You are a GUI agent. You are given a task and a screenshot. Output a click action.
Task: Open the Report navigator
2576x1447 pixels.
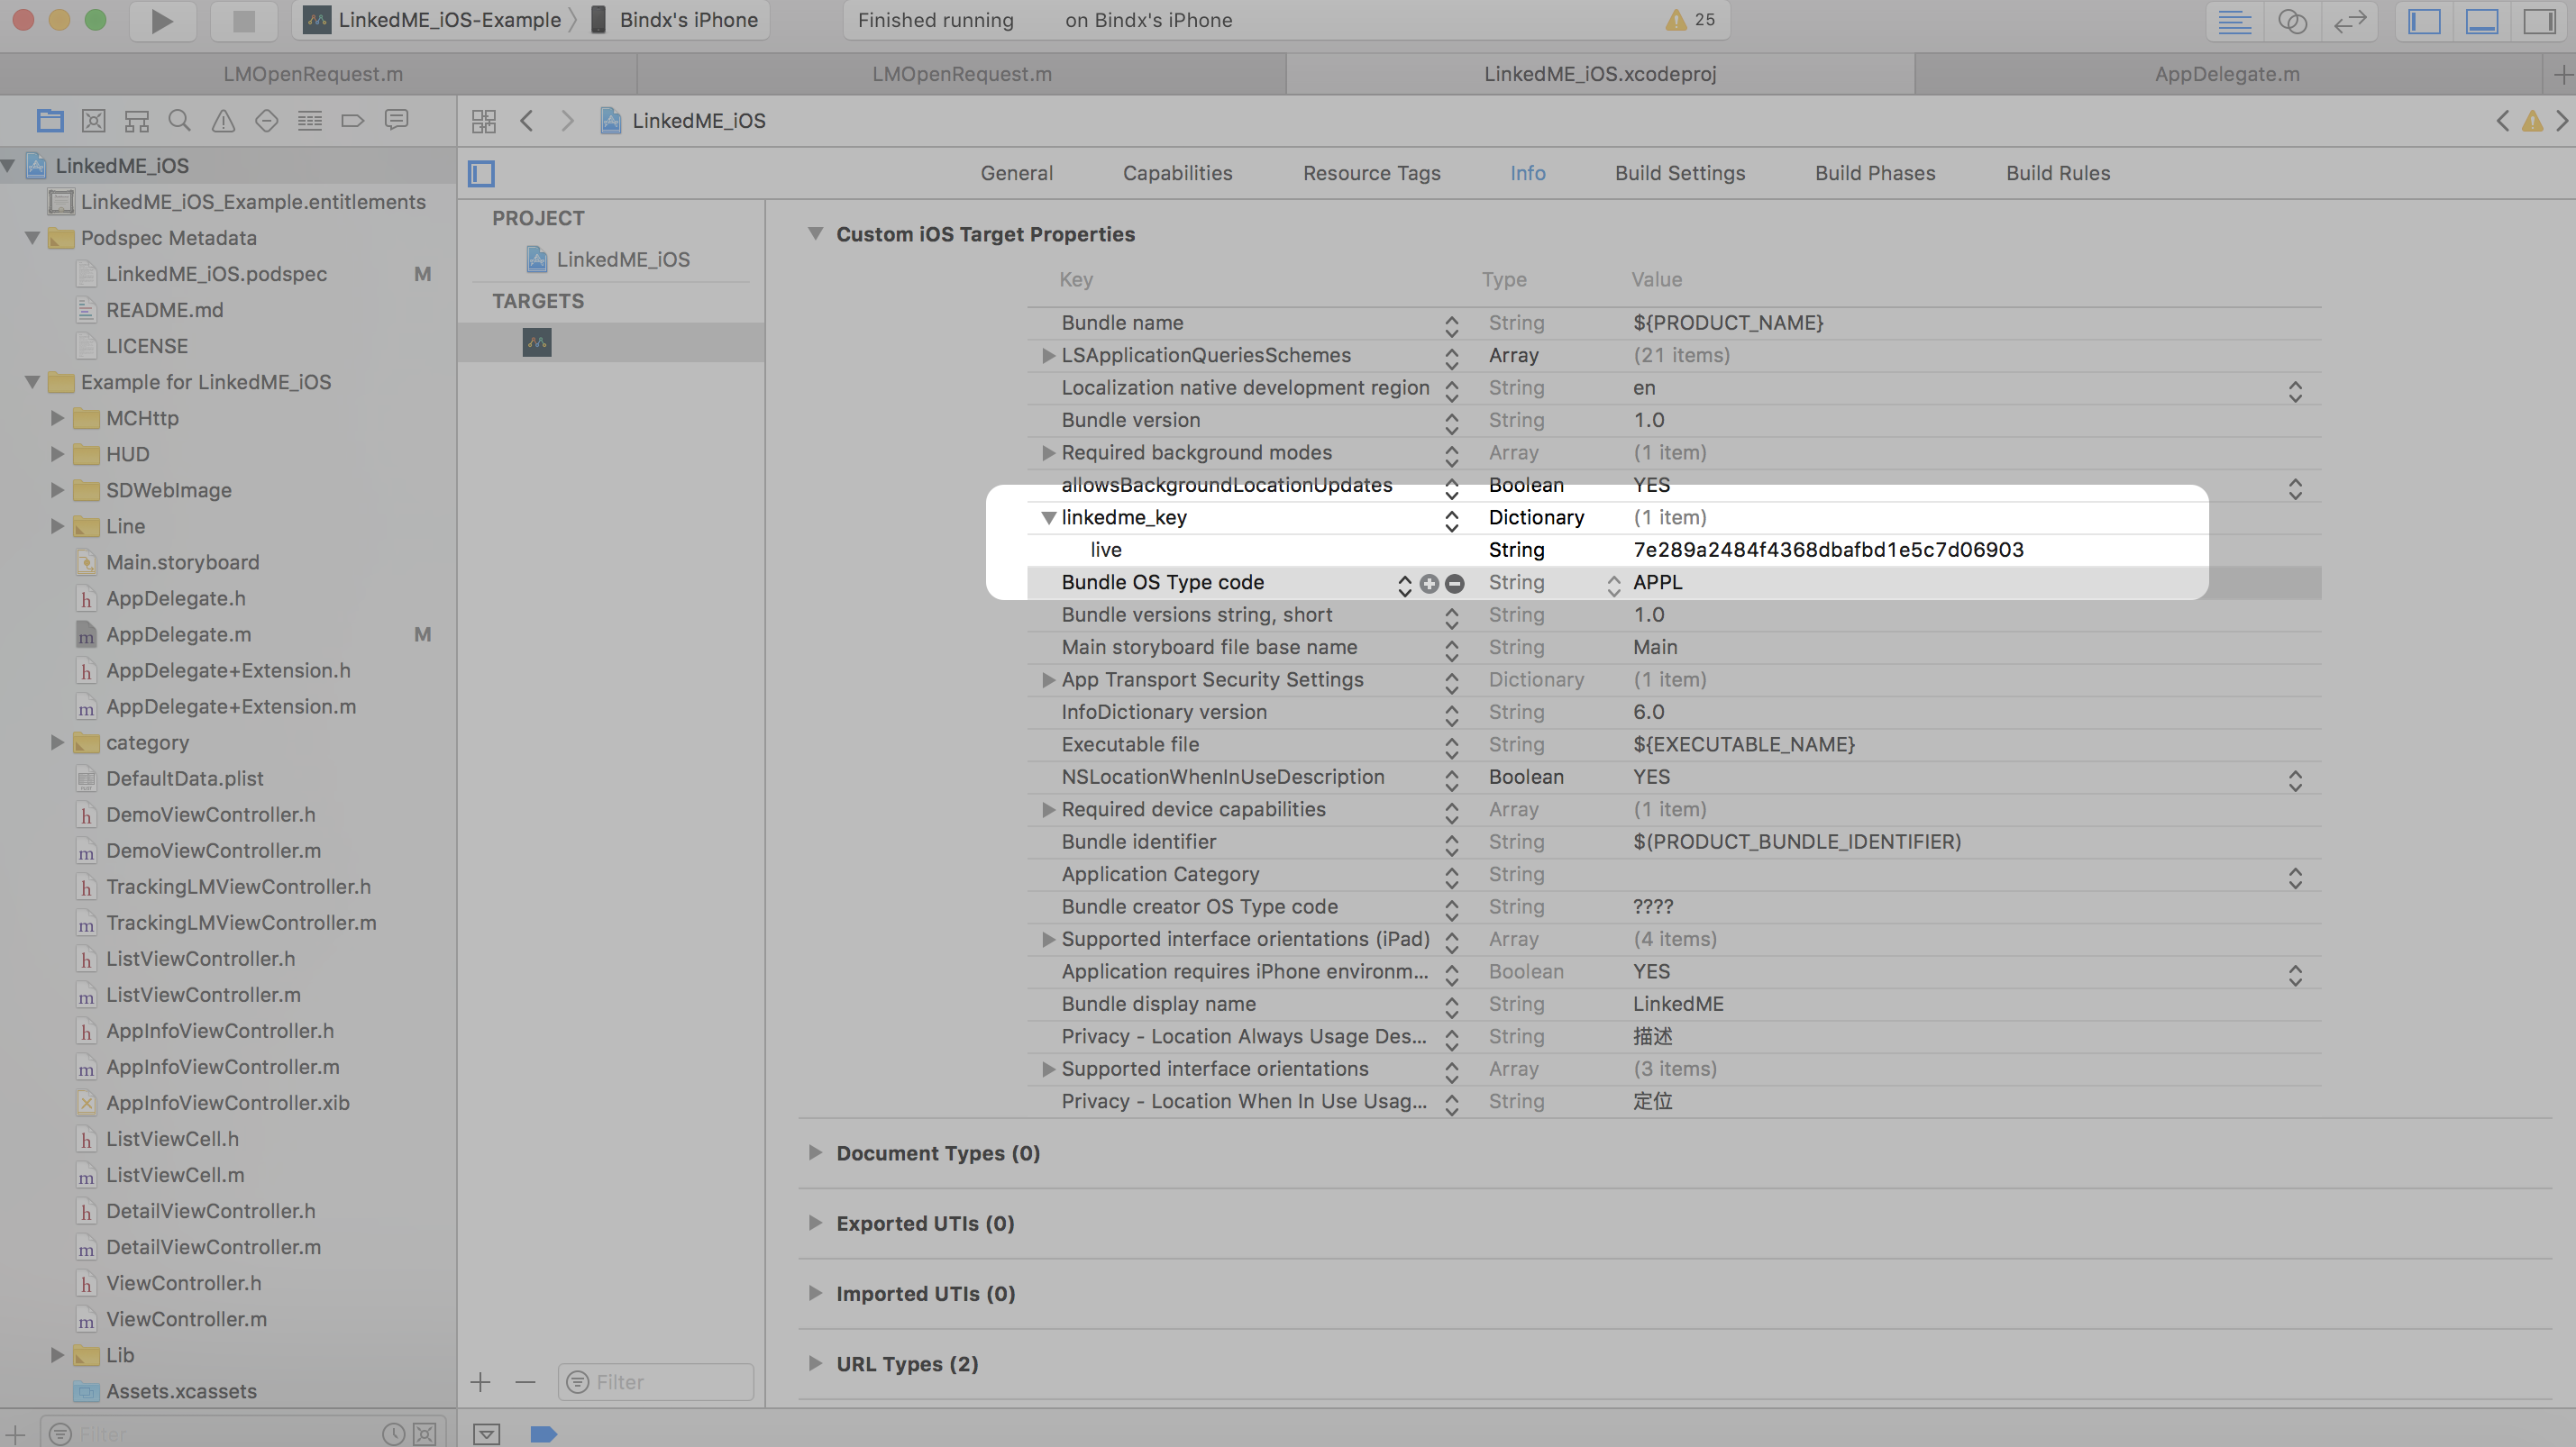(x=397, y=121)
